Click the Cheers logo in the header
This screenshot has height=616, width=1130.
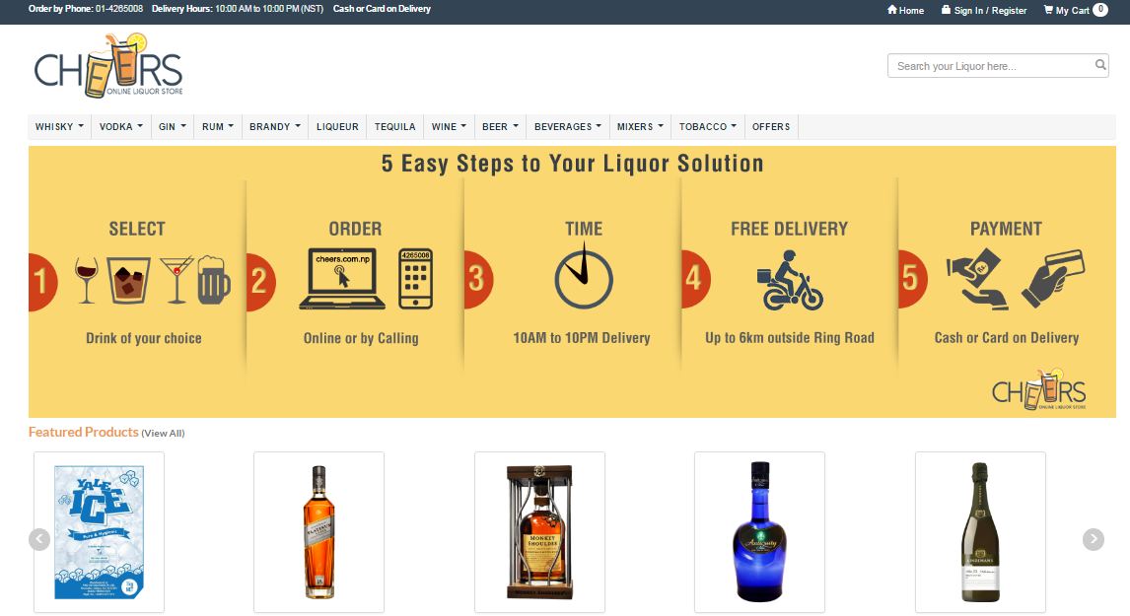pos(108,66)
